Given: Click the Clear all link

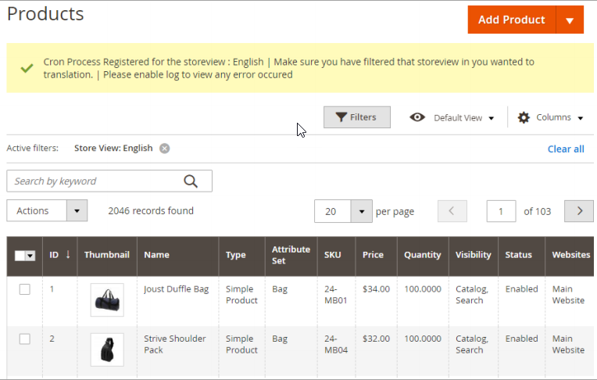Looking at the screenshot, I should tap(565, 149).
